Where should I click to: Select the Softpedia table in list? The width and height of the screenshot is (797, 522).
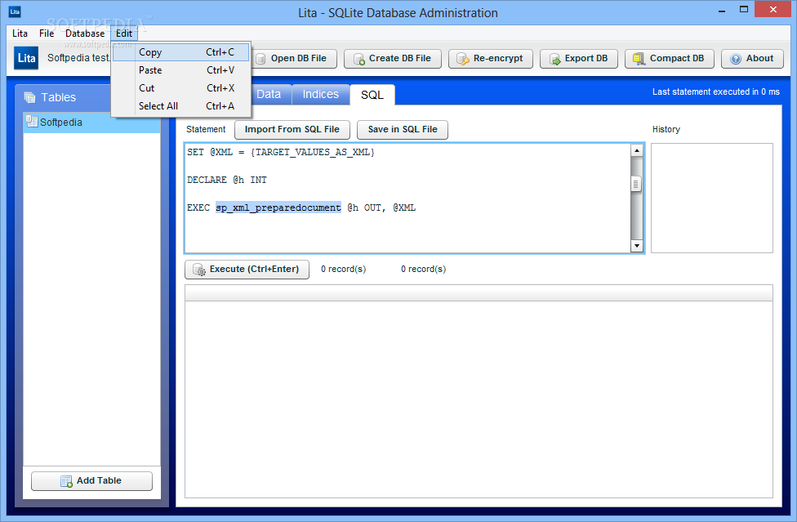tap(91, 122)
